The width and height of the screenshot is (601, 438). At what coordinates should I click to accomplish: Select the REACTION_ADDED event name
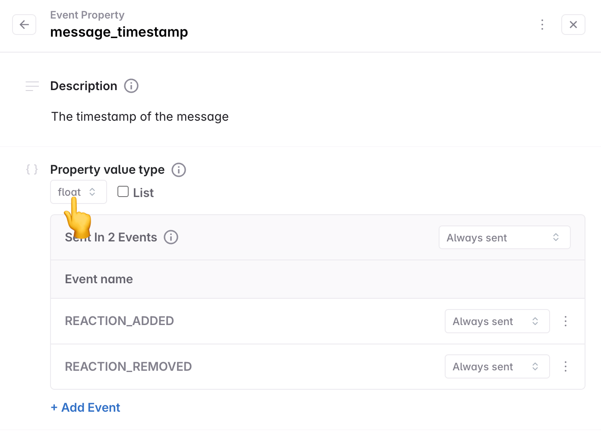(x=119, y=321)
